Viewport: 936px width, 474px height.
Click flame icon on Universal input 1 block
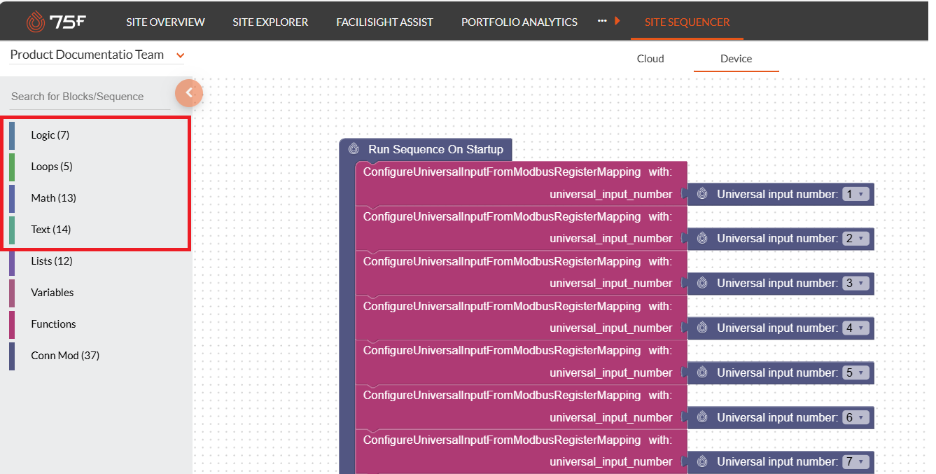702,194
